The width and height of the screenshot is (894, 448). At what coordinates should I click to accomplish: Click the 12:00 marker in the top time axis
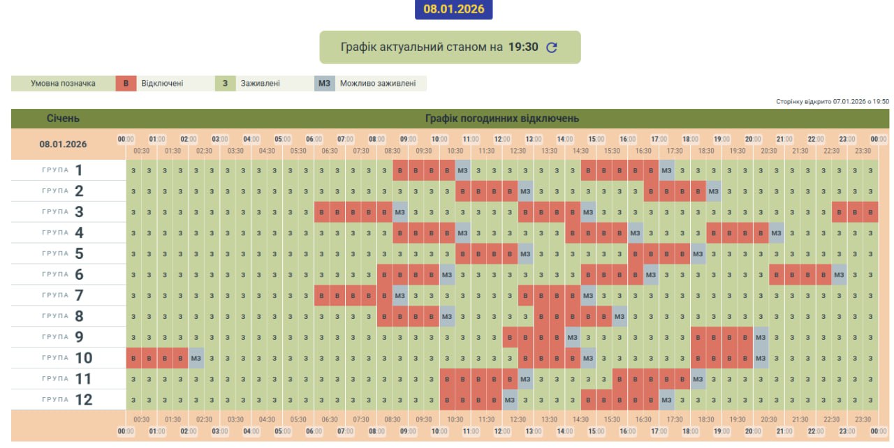501,139
